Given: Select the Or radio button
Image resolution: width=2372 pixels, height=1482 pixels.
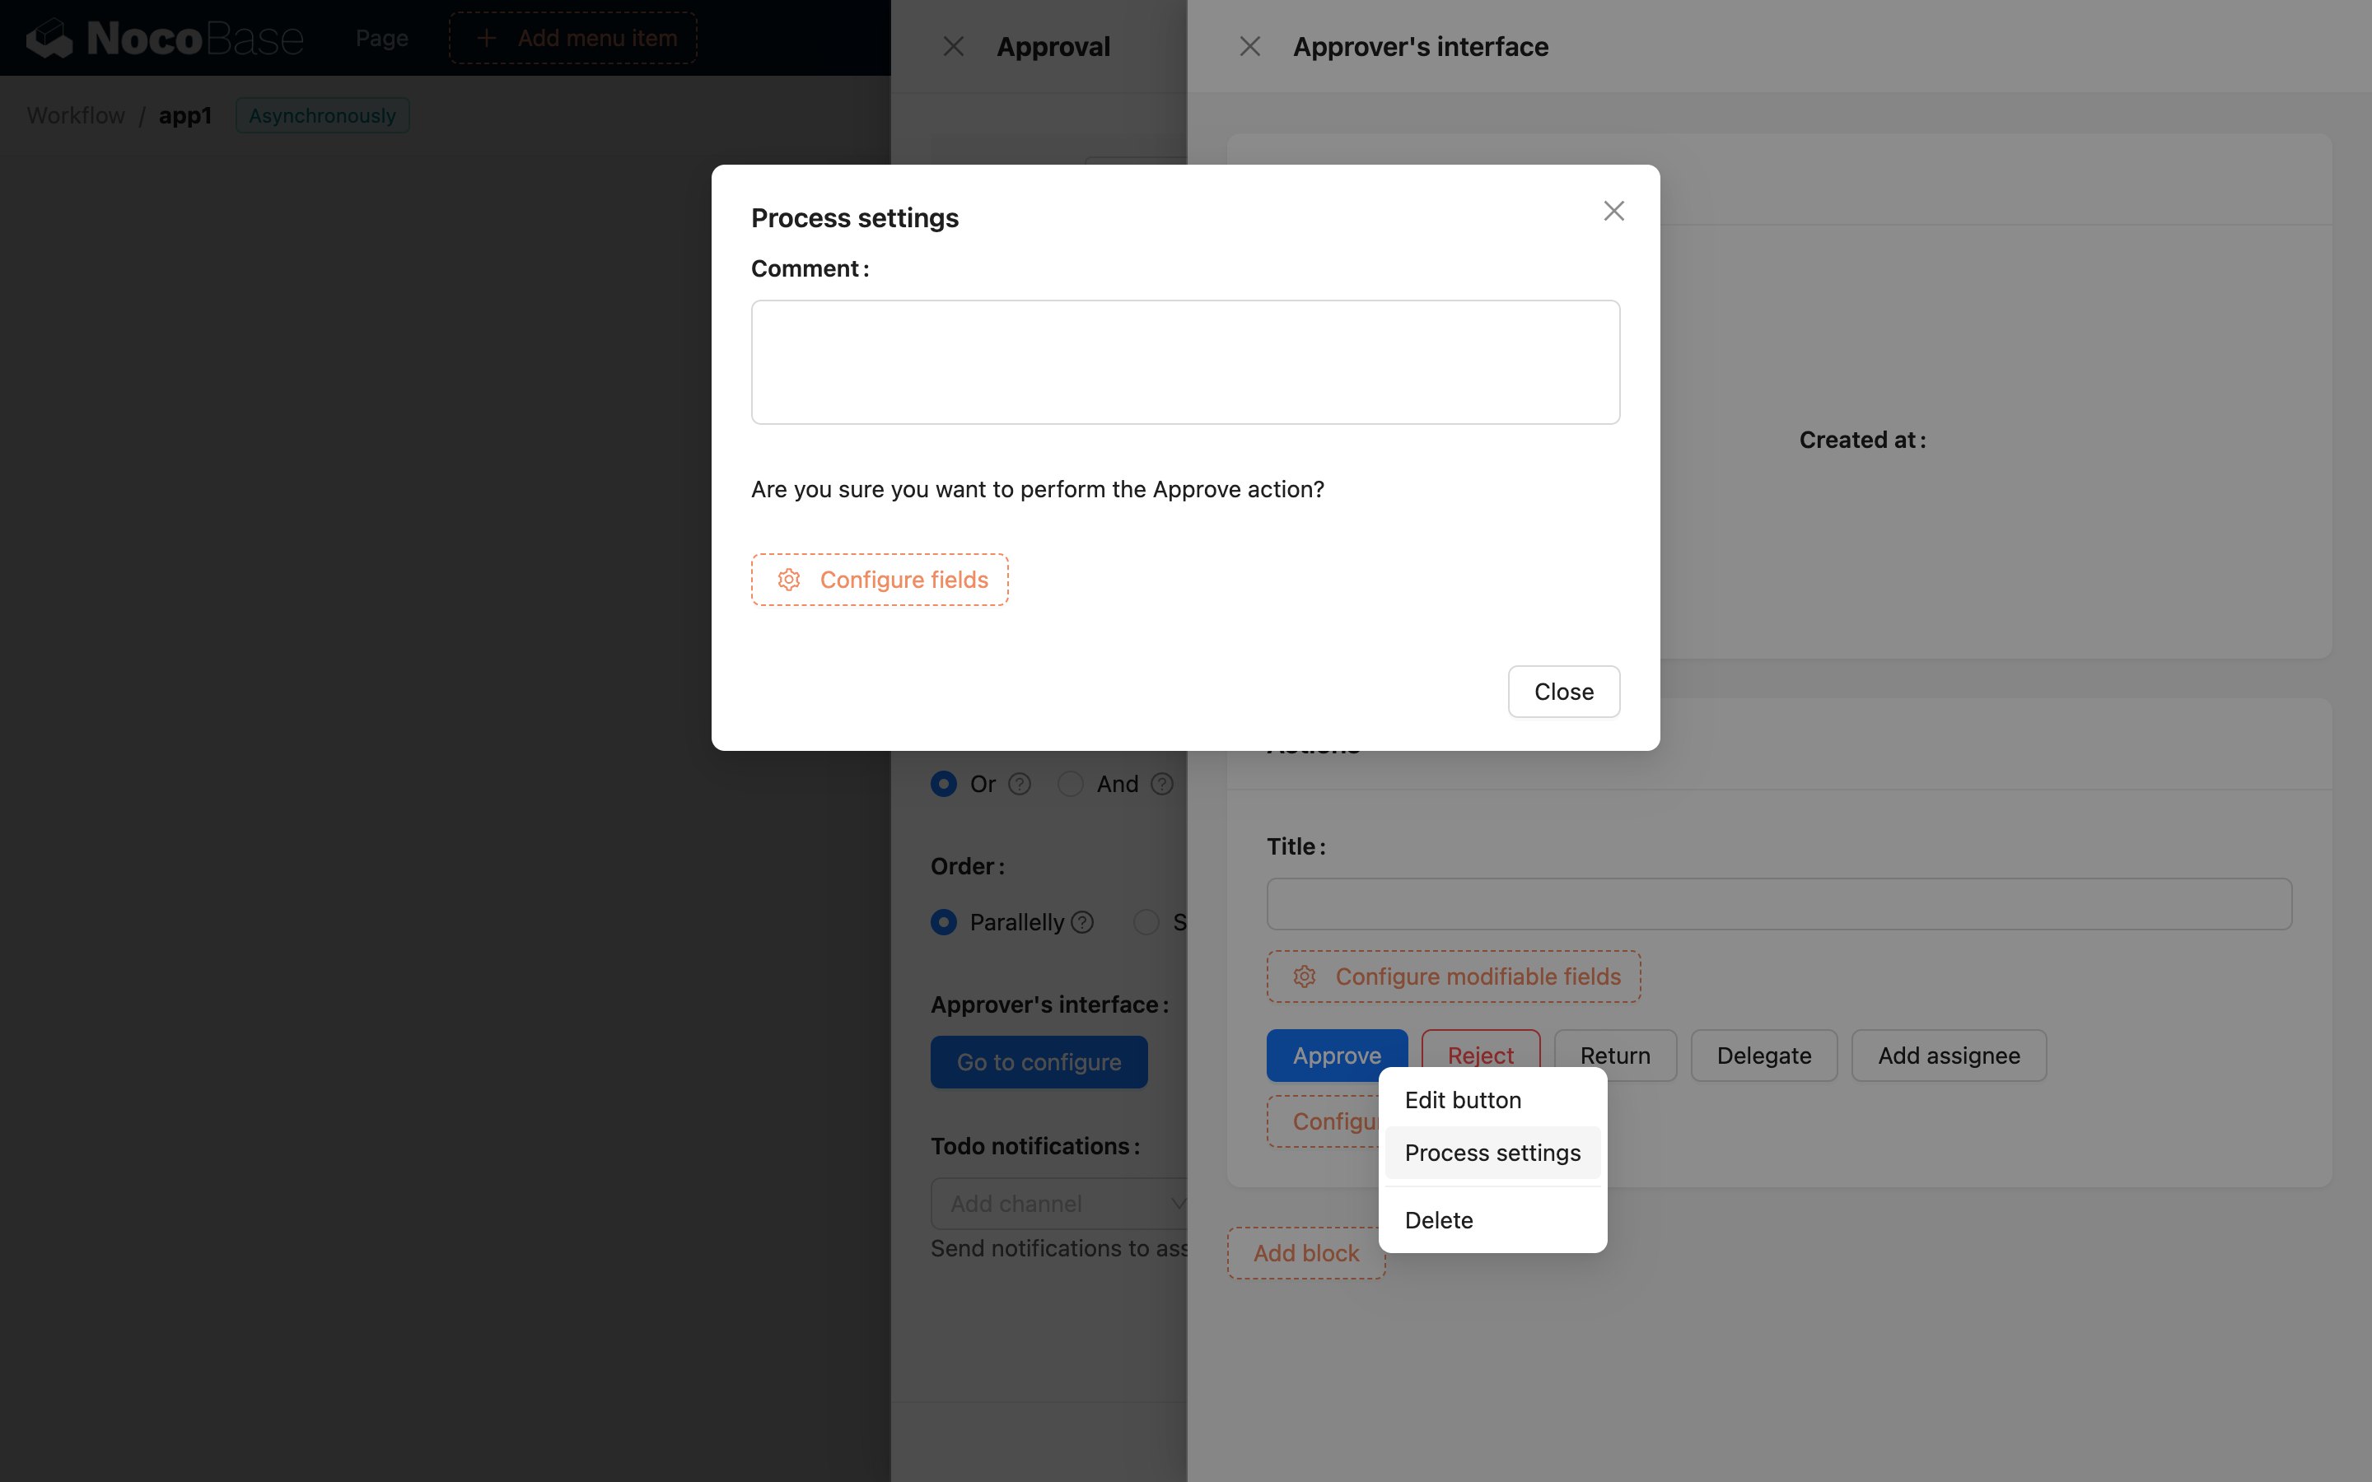Looking at the screenshot, I should [944, 783].
